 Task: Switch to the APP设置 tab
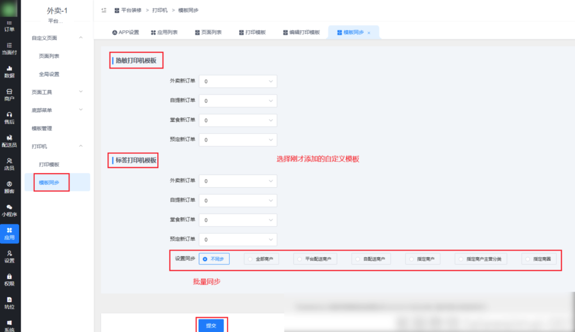tap(125, 33)
